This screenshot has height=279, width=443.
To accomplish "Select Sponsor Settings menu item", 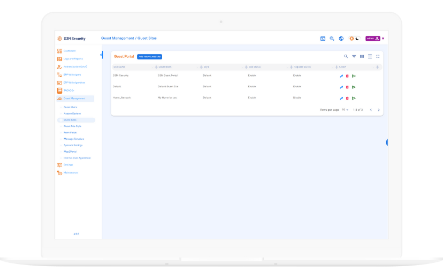I will click(73, 145).
